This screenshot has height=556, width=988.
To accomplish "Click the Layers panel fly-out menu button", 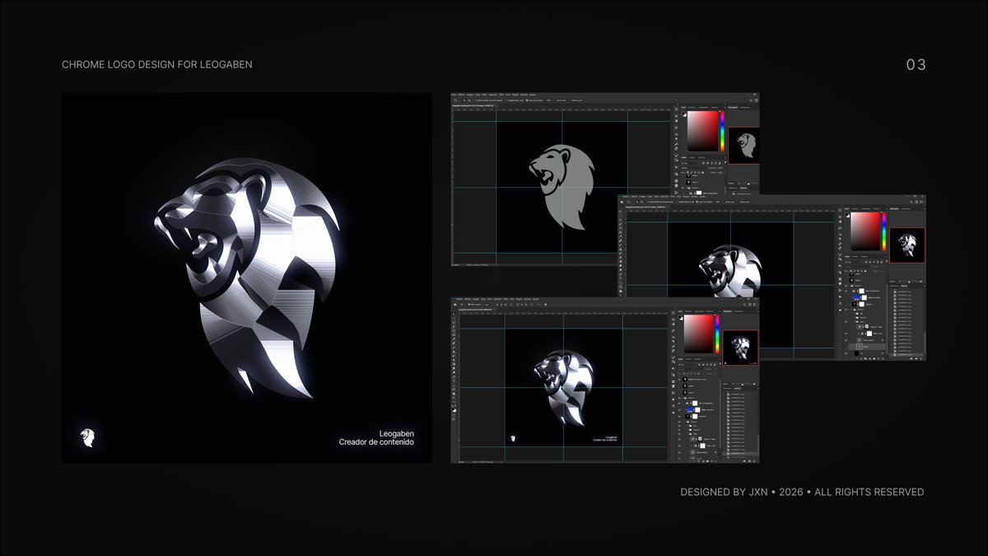I will [x=719, y=359].
